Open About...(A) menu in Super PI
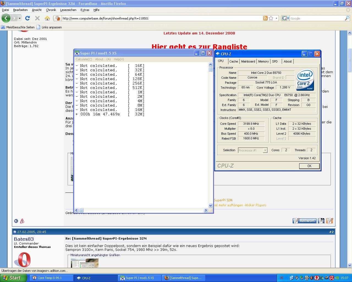The width and height of the screenshot is (352, 282). click(103, 59)
